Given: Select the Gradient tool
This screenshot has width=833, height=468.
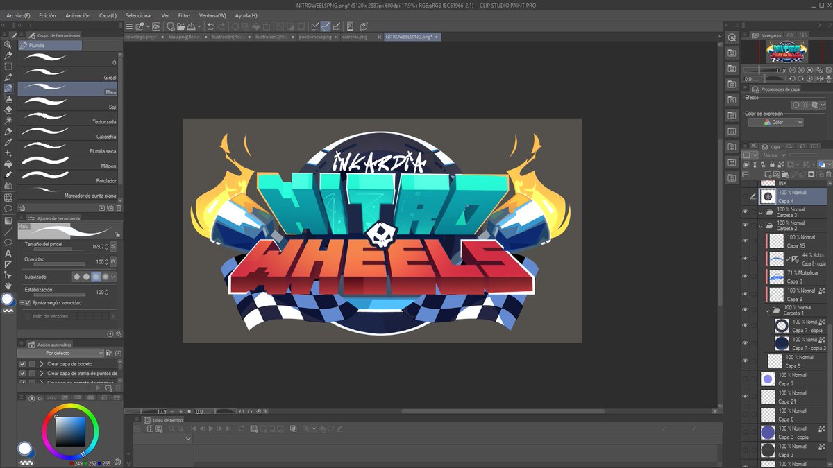Looking at the screenshot, I should [8, 220].
